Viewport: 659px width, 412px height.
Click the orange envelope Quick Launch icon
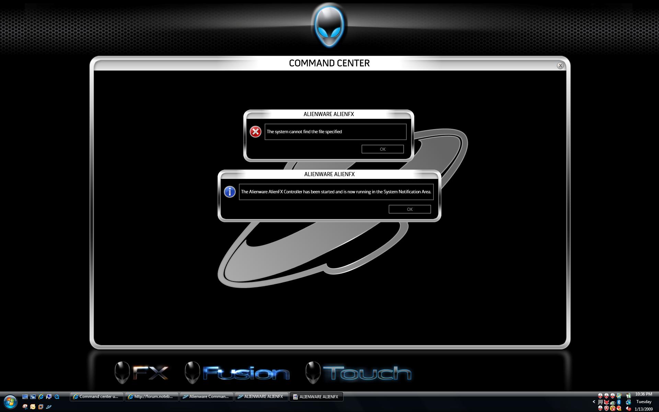33,407
